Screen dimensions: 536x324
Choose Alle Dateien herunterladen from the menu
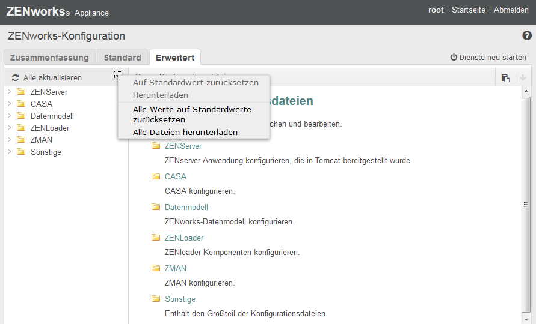tap(185, 132)
